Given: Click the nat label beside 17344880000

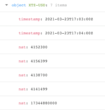Looking at the screenshot, I should (22, 103).
